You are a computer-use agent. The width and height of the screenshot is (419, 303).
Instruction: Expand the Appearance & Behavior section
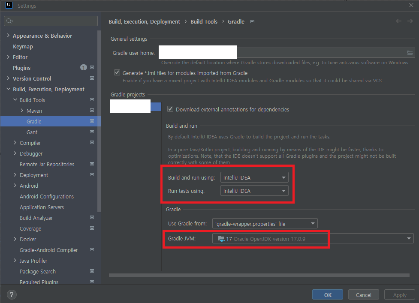click(8, 36)
